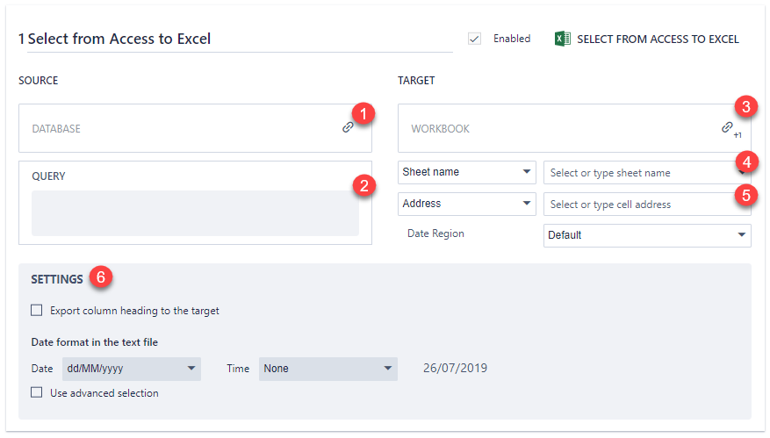This screenshot has height=438, width=770.
Task: Click the red callout marker number 1
Action: pos(363,113)
